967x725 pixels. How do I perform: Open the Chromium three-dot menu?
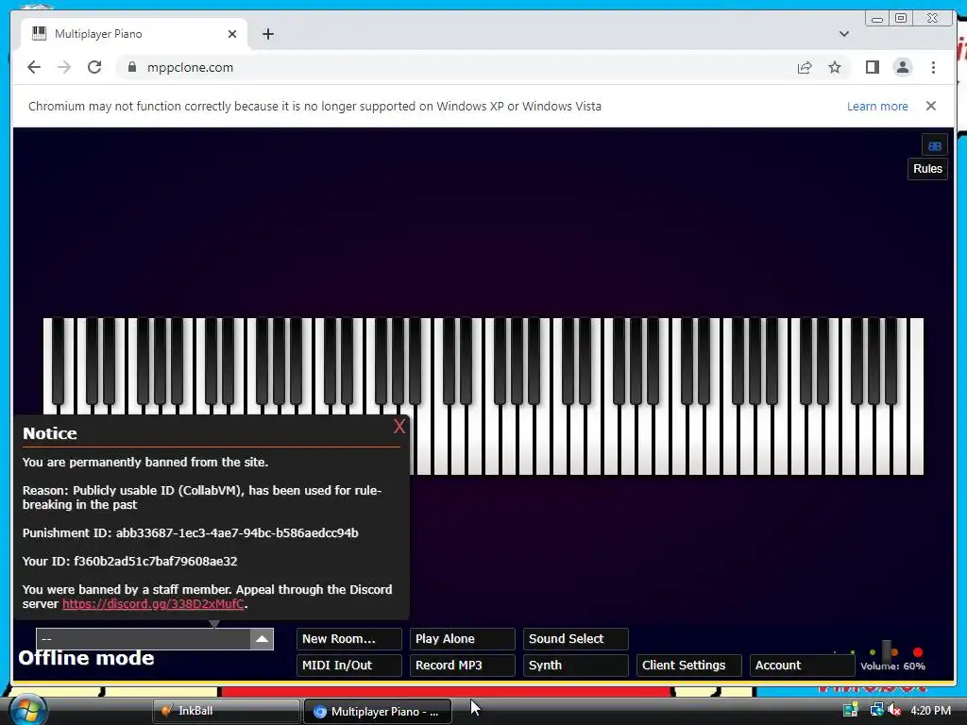pyautogui.click(x=933, y=67)
